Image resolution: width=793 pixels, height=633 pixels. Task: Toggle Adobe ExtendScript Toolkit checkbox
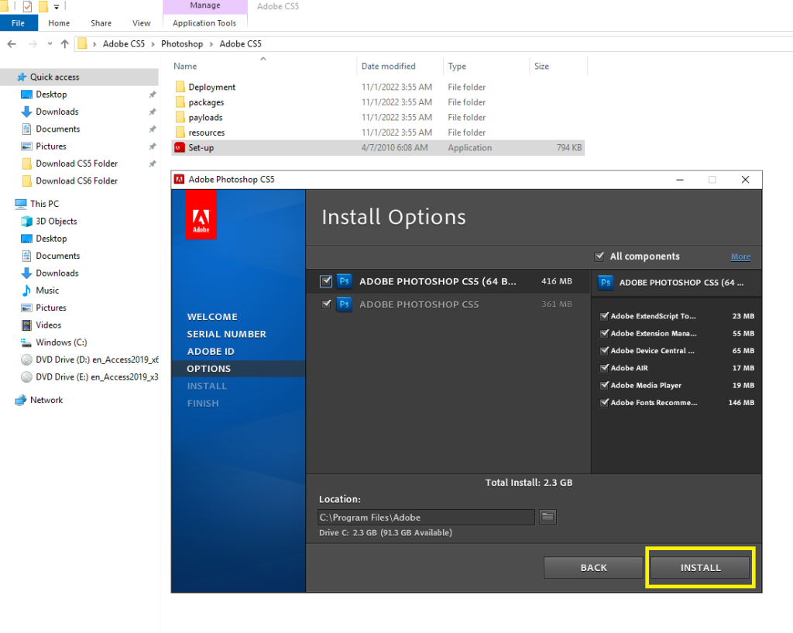tap(604, 316)
